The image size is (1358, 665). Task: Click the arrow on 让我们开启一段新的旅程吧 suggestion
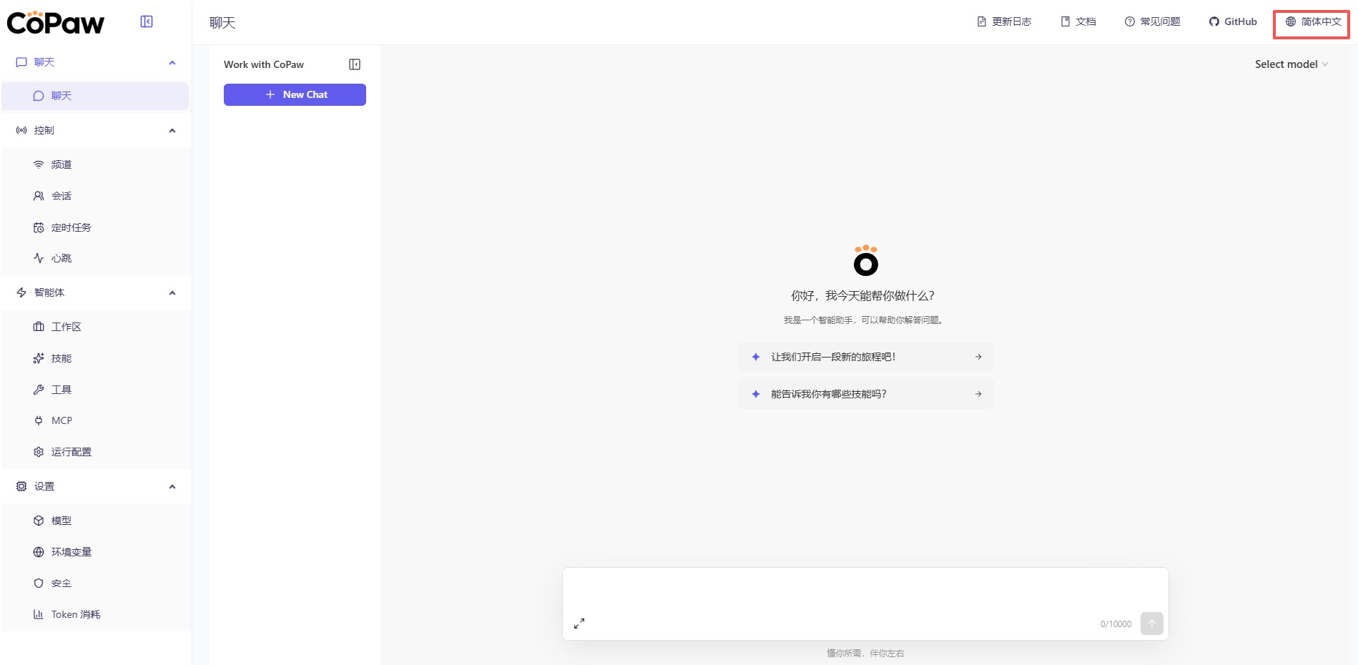click(978, 357)
